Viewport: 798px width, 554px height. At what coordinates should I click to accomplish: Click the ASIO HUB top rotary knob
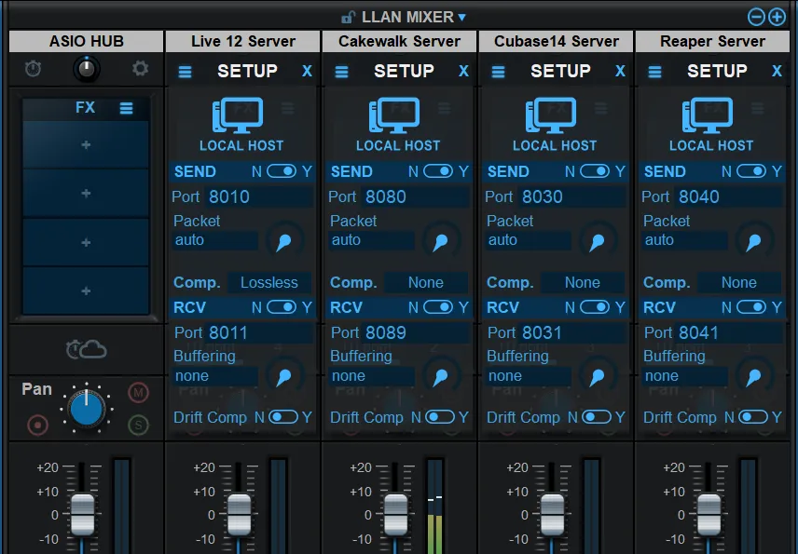pyautogui.click(x=87, y=69)
